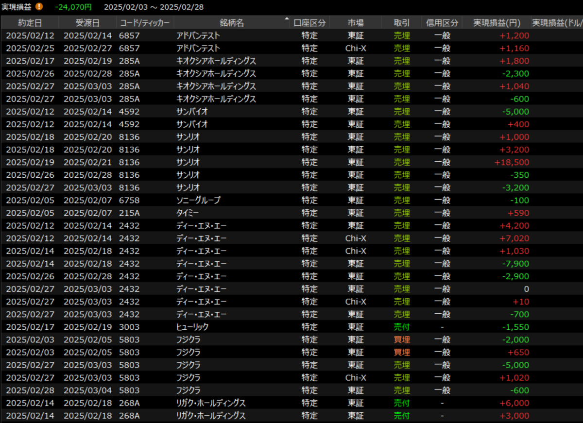Image resolution: width=583 pixels, height=423 pixels.
Task: Select the +18,500 profit cell
Action: point(512,162)
